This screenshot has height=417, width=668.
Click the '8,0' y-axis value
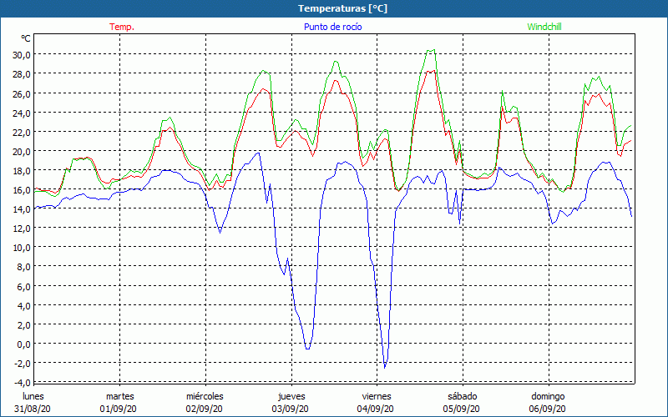click(x=23, y=267)
